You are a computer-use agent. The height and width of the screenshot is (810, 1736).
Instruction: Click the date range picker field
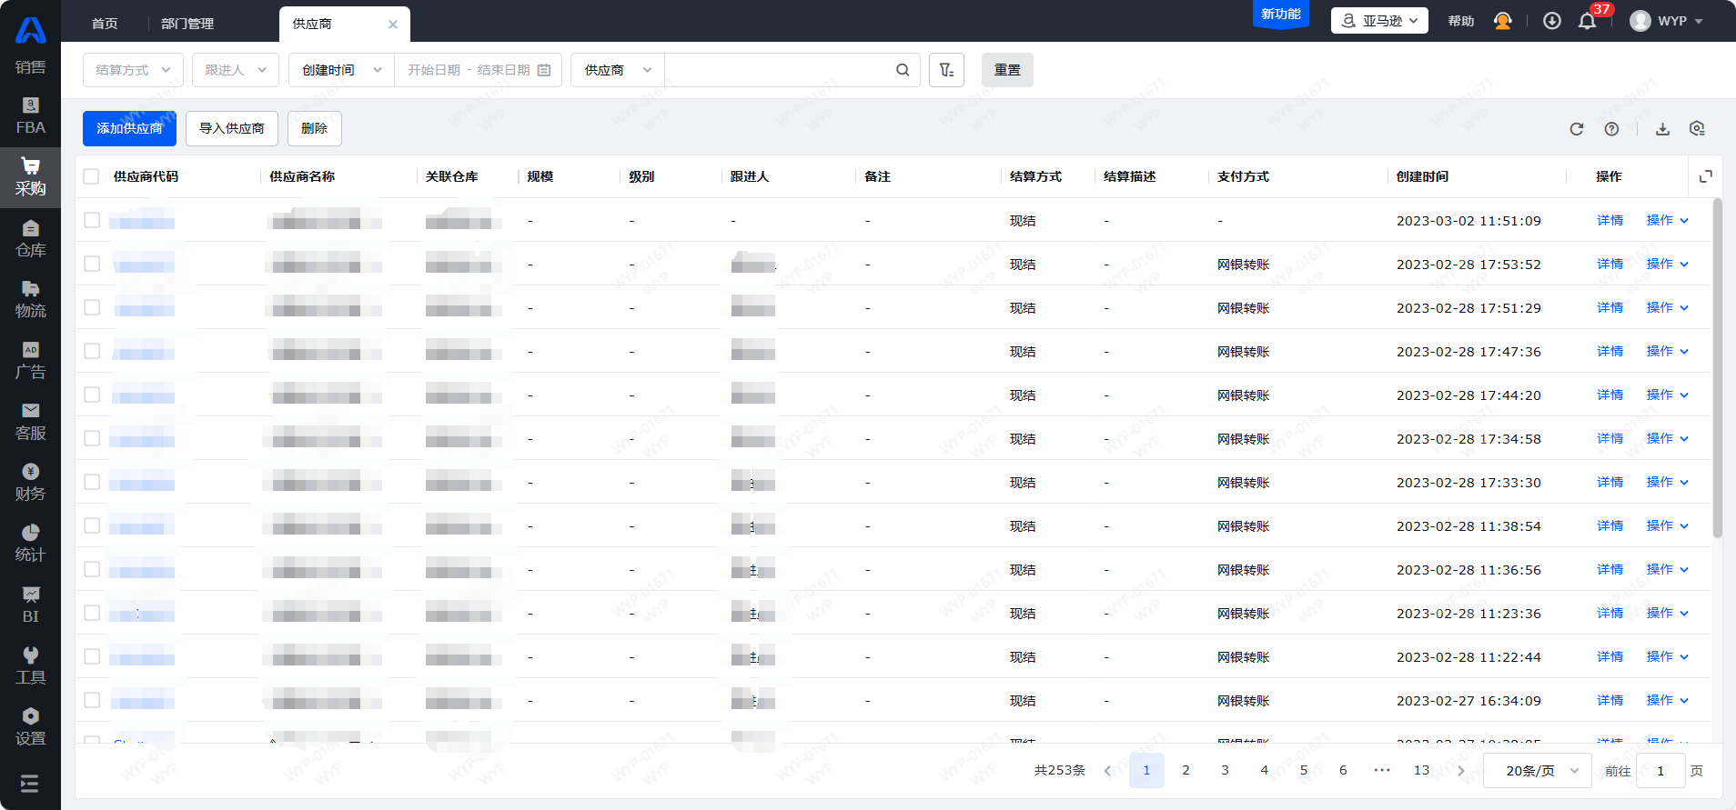pyautogui.click(x=479, y=70)
